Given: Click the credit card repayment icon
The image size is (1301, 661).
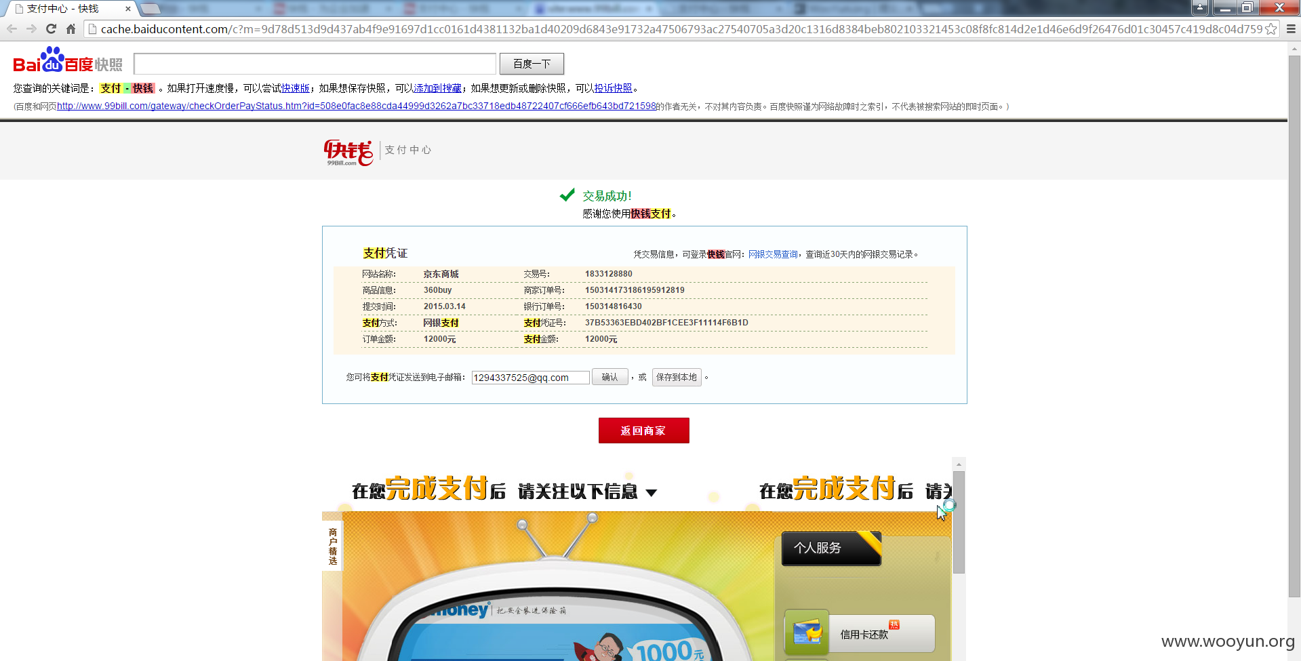Looking at the screenshot, I should (x=807, y=633).
